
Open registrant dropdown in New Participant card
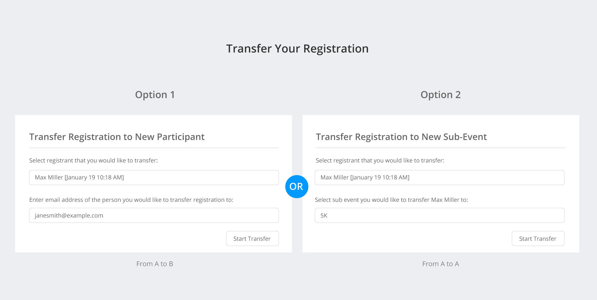tap(154, 177)
